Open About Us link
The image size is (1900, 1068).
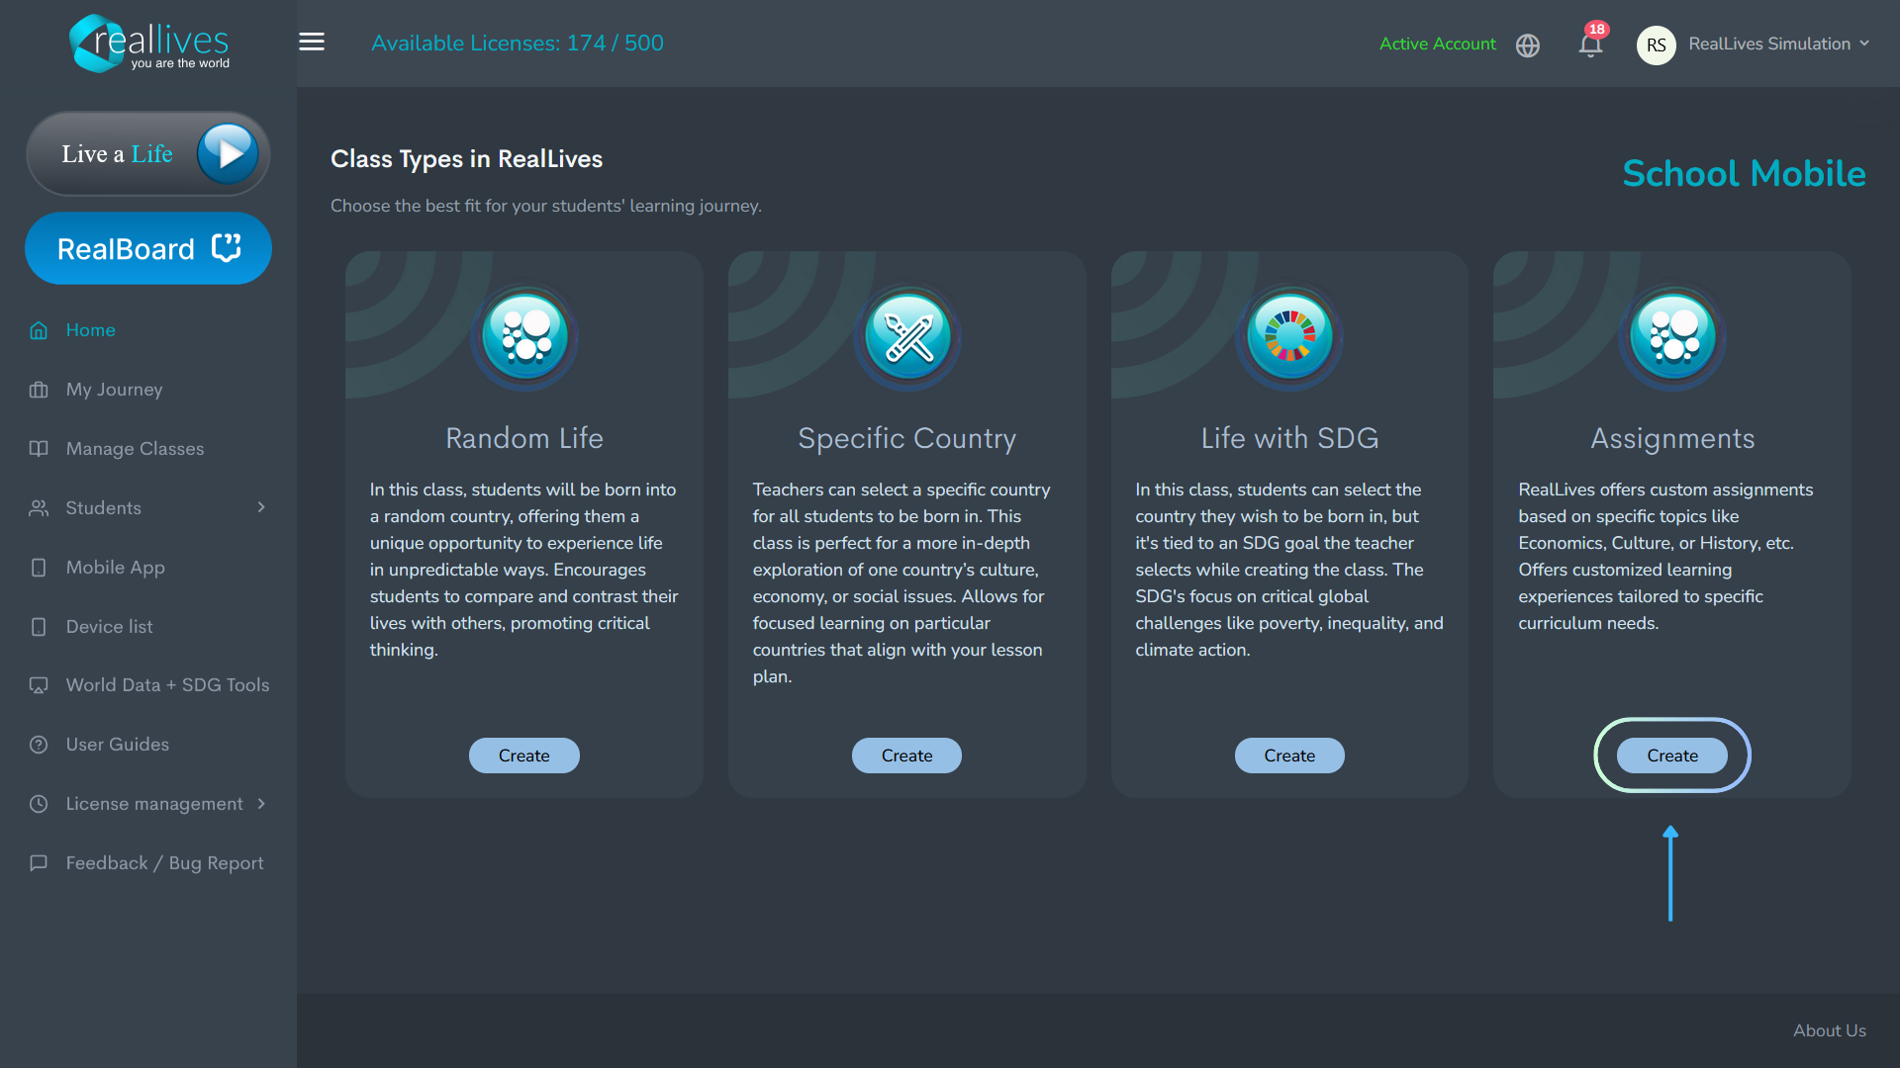1830,1030
